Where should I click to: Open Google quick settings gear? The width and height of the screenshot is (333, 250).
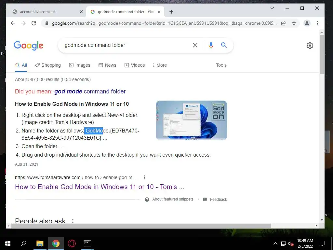[x=310, y=45]
